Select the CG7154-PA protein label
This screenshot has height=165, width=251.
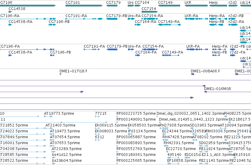153,46
